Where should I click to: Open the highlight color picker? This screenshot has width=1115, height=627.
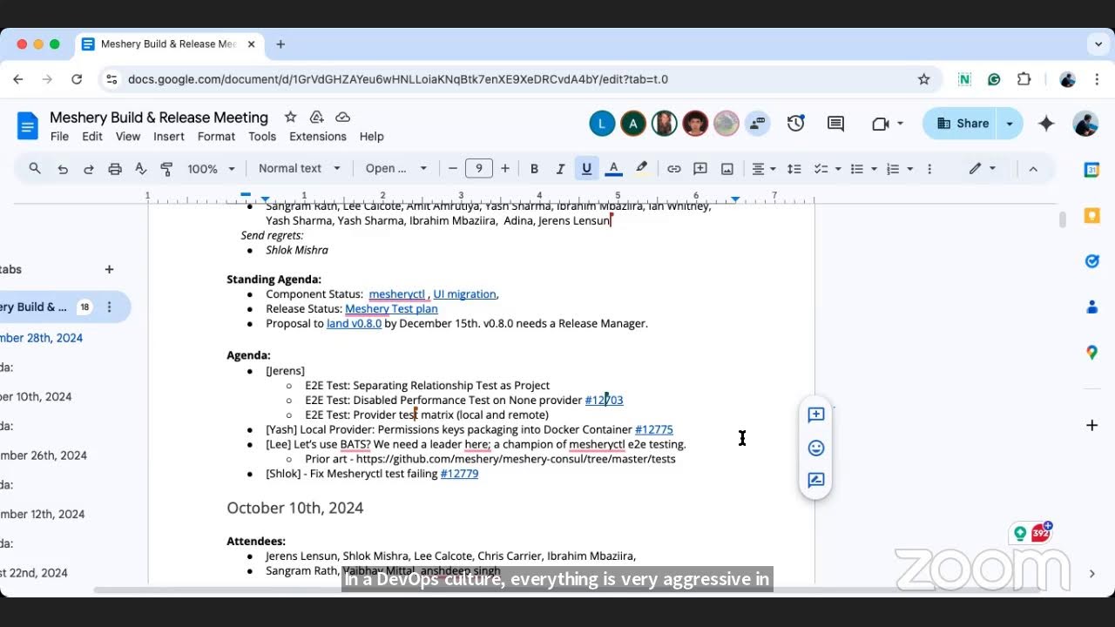pyautogui.click(x=642, y=169)
